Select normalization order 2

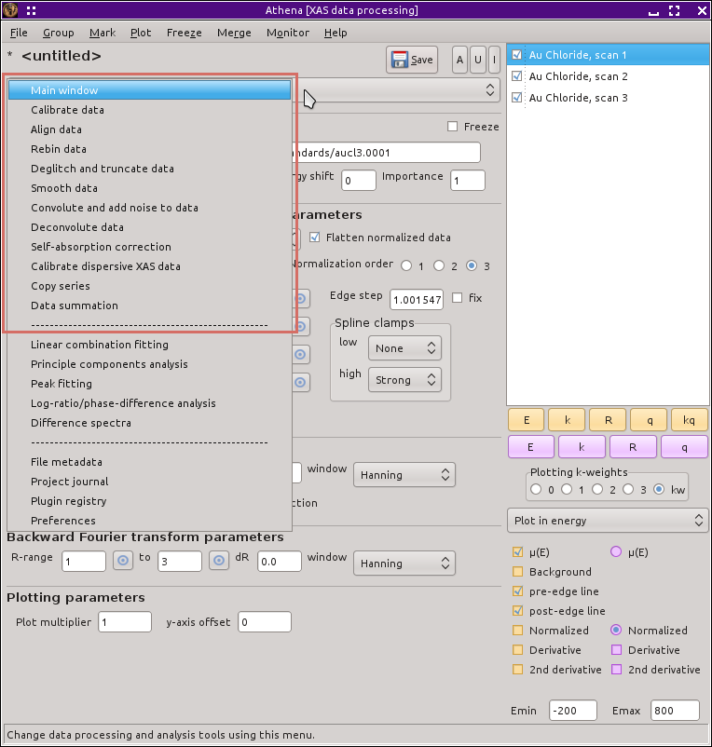(439, 265)
